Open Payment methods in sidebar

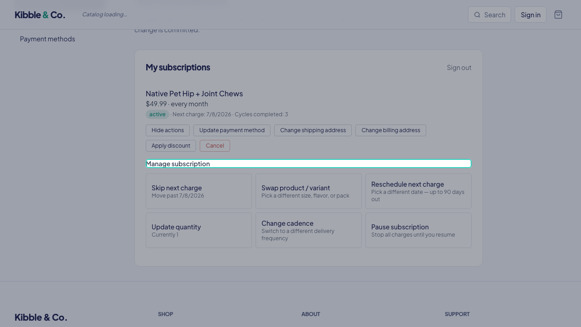pyautogui.click(x=47, y=39)
